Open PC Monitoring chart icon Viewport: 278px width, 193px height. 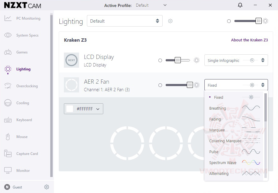[8, 18]
